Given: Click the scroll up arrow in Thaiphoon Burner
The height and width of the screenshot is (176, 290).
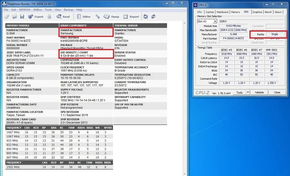Looking at the screenshot, I should [x=184, y=23].
